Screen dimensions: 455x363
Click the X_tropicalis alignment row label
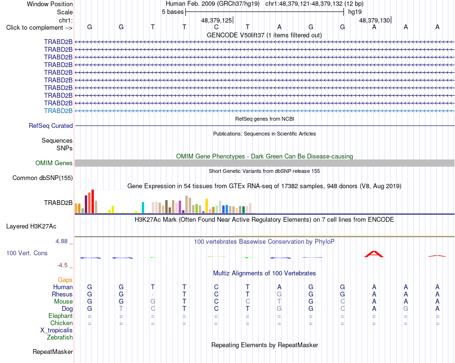click(x=57, y=330)
